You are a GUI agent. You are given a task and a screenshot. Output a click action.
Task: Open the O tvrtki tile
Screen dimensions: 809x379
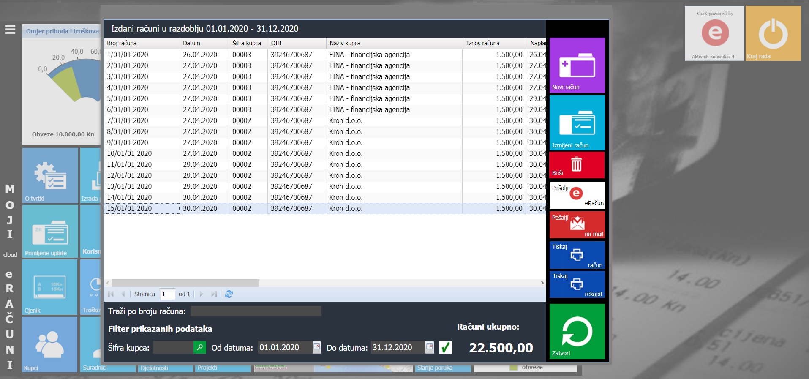pyautogui.click(x=50, y=175)
